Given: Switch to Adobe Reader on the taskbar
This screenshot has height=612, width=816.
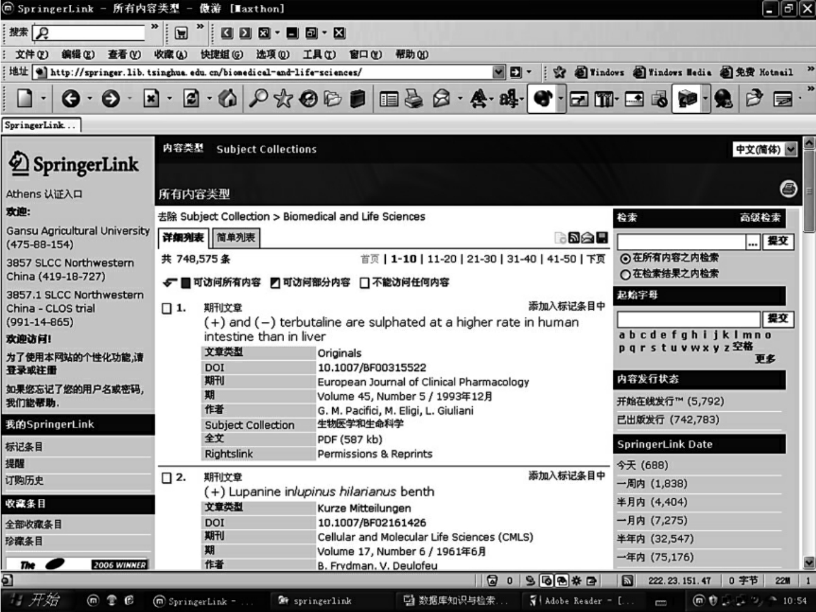Looking at the screenshot, I should tap(581, 601).
